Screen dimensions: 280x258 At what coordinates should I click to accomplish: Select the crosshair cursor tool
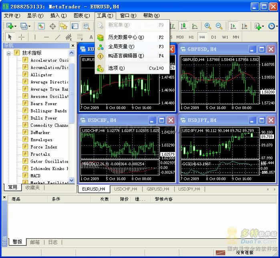(x=21, y=37)
